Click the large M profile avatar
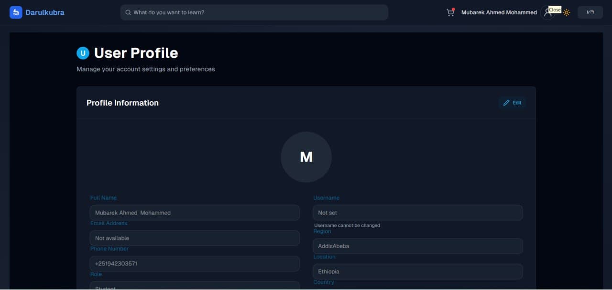 pos(306,157)
